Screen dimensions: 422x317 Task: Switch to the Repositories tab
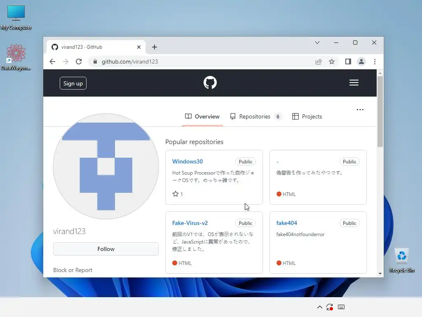tap(256, 116)
